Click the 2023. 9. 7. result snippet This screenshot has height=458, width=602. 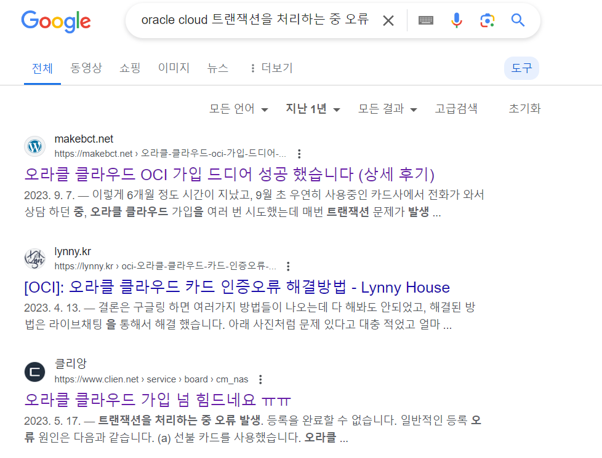point(254,203)
